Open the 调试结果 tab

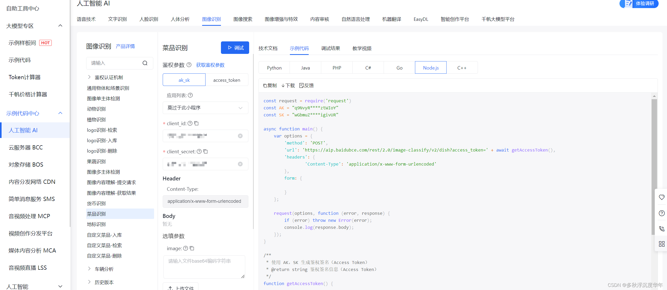click(x=331, y=48)
